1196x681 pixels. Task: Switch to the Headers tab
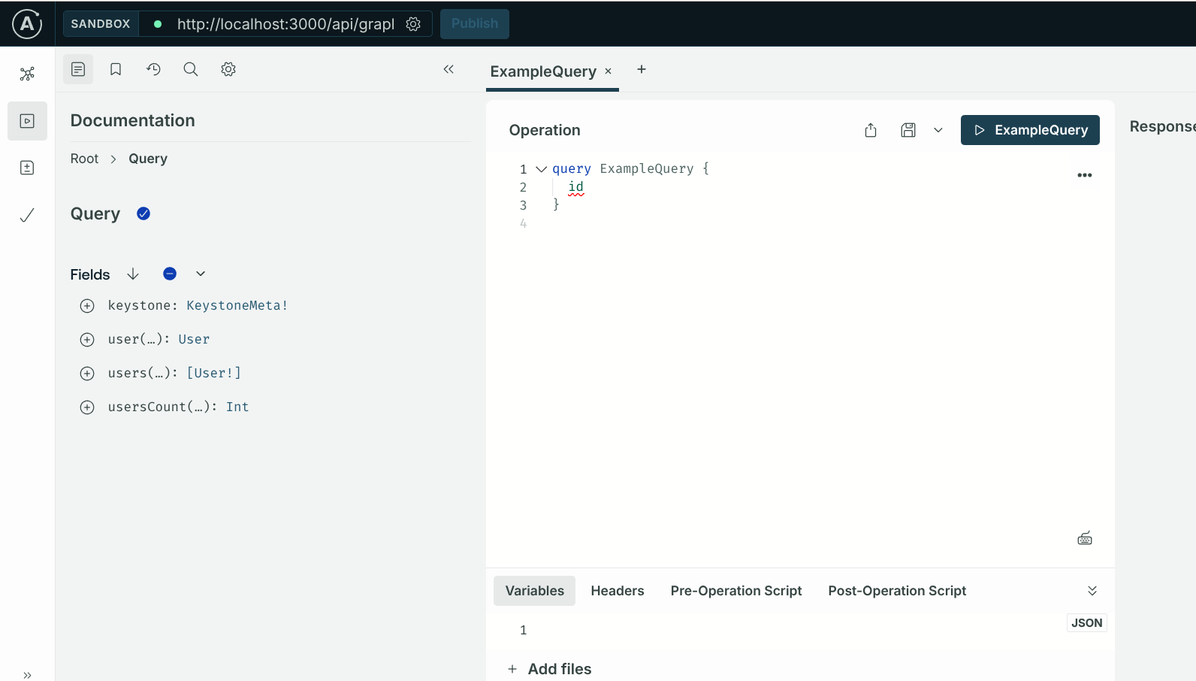[617, 591]
